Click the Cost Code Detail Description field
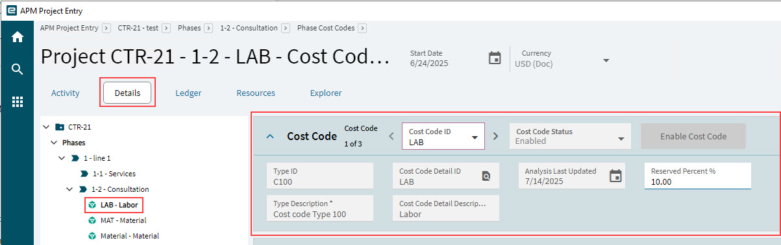Viewport: 781px width, 245px height. click(446, 208)
